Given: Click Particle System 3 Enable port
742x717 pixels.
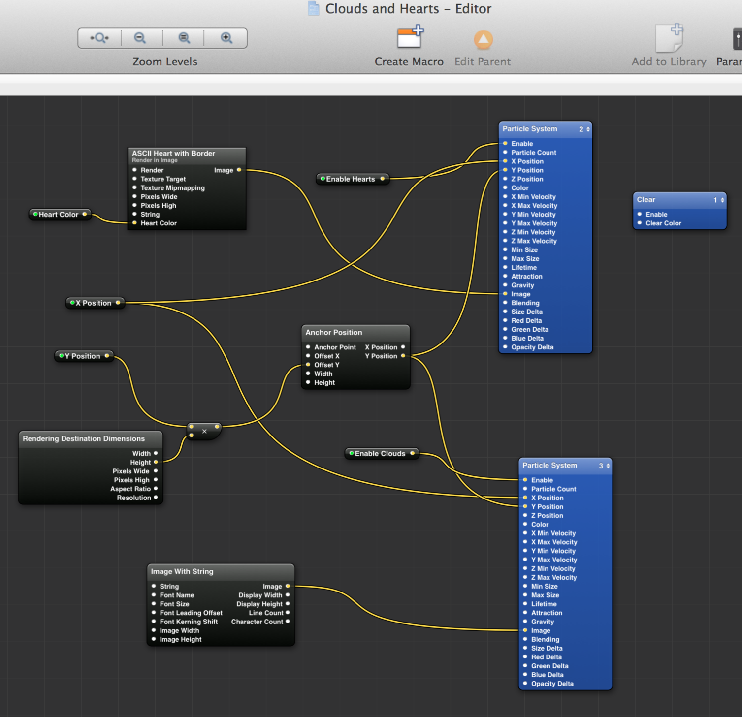Looking at the screenshot, I should click(x=525, y=480).
